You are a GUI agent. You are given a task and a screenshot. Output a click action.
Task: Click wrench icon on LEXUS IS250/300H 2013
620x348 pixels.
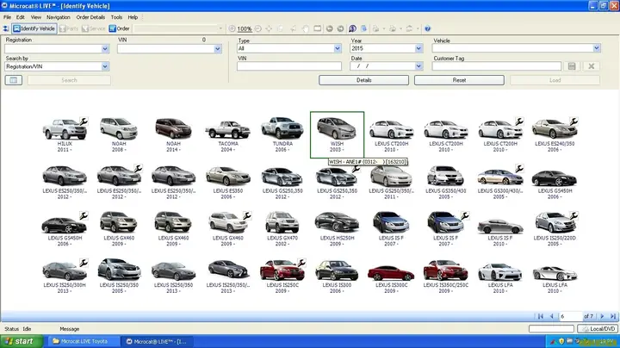pos(84,263)
